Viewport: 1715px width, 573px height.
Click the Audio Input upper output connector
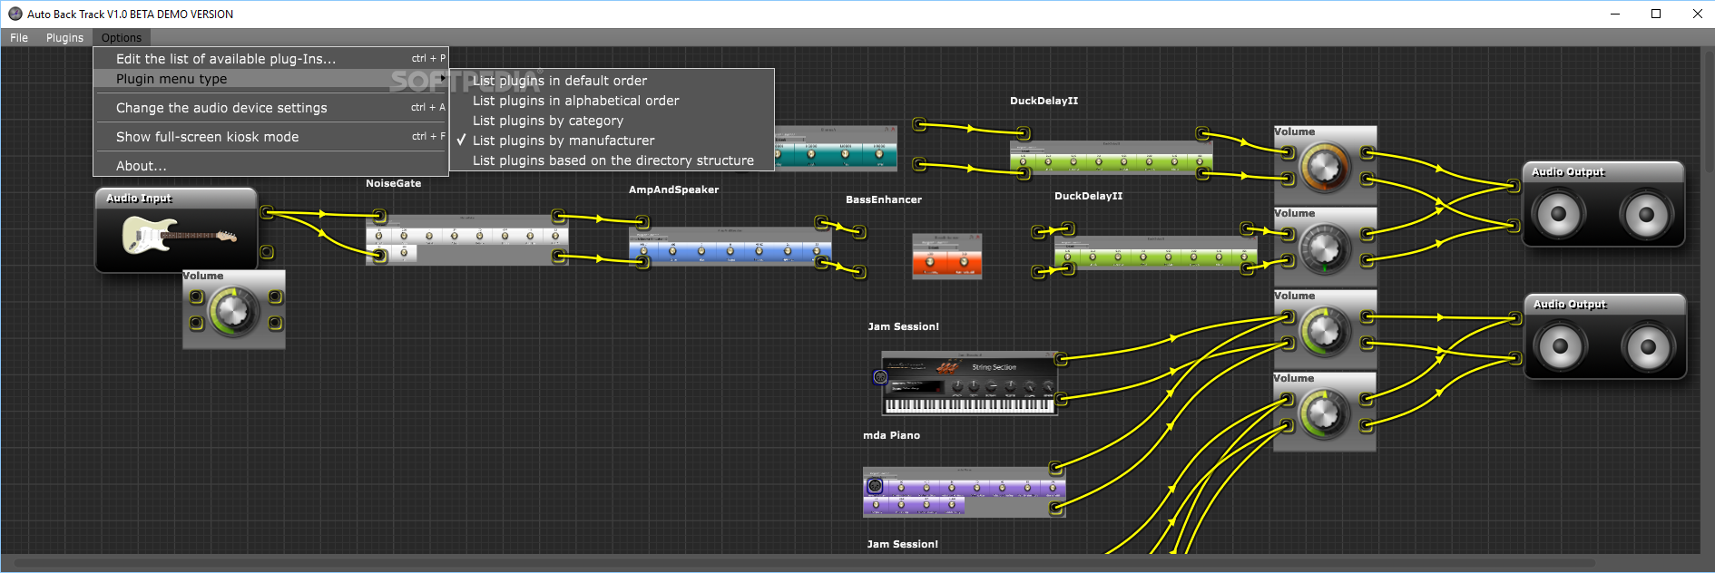click(267, 212)
